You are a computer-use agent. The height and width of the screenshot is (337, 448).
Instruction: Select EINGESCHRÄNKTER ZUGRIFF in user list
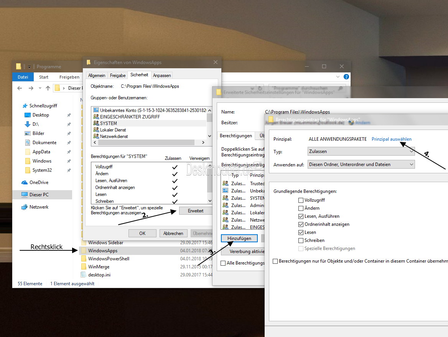[x=130, y=117]
